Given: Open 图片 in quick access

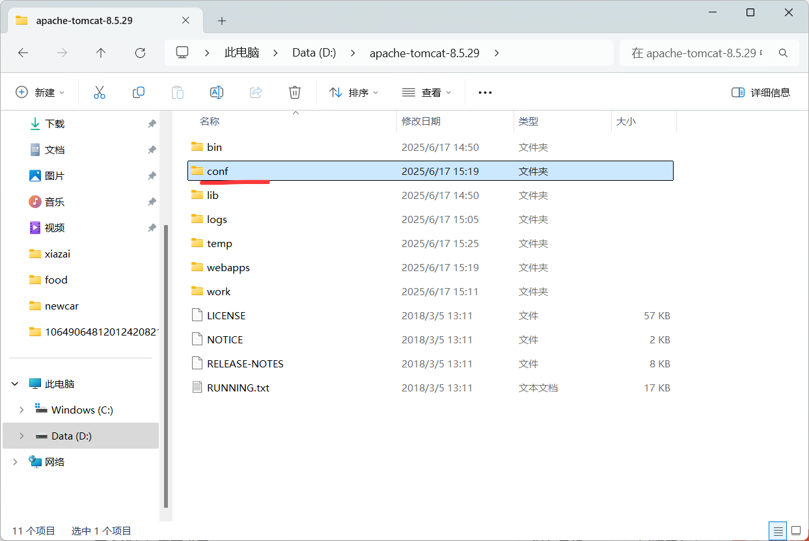Looking at the screenshot, I should 55,176.
